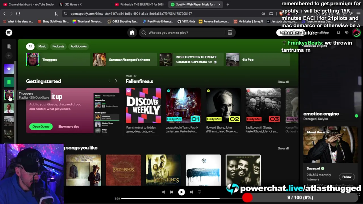Reload the browser page
363x204 pixels.
click(x=18, y=14)
